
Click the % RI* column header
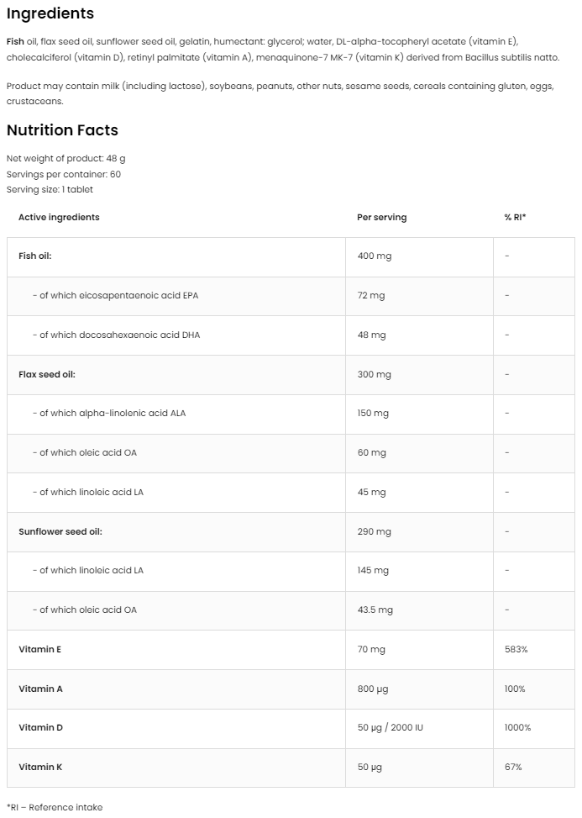pos(515,217)
